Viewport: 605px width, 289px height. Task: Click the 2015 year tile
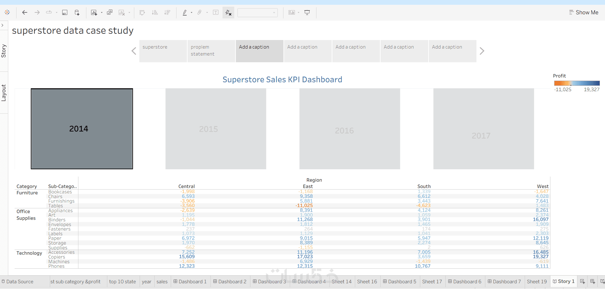(x=216, y=129)
